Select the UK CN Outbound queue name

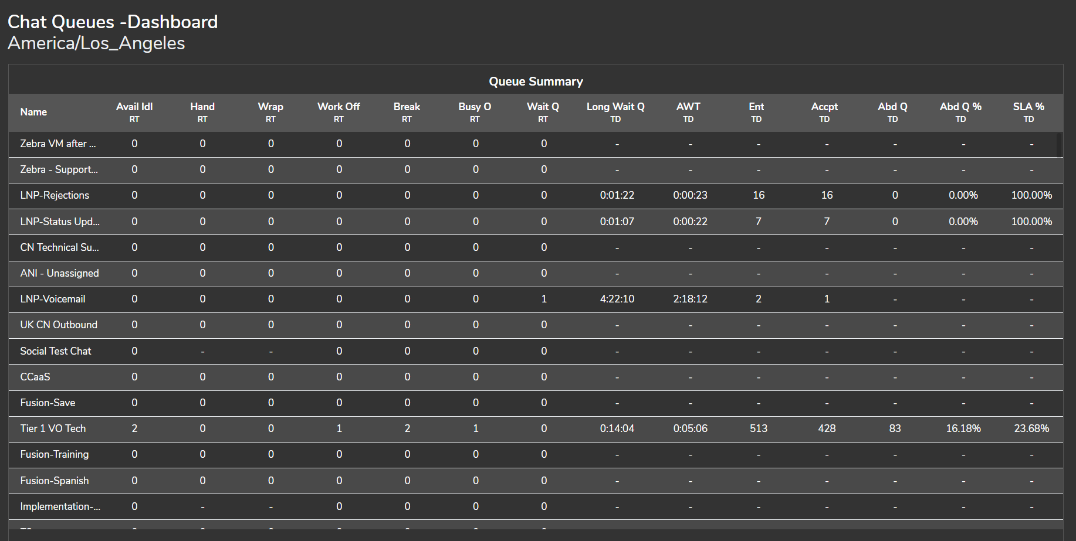pos(59,325)
